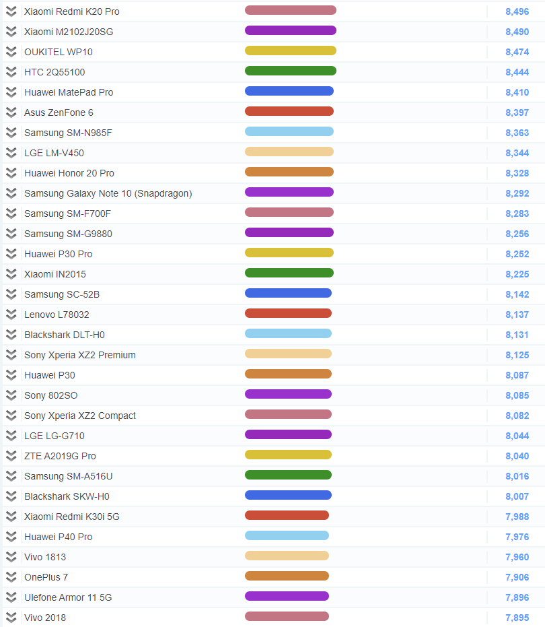The height and width of the screenshot is (627, 545).
Task: Click the 8,087 score value
Action: pyautogui.click(x=517, y=375)
